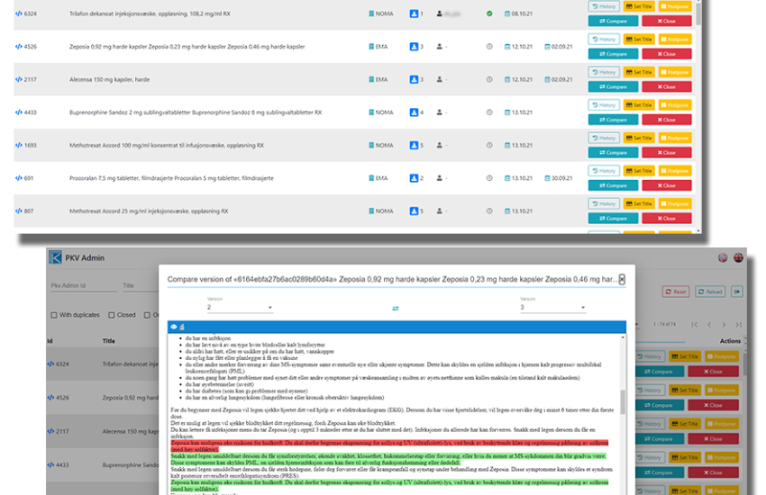Open the right Version dropdown showing 3
766x495 pixels.
coord(552,308)
